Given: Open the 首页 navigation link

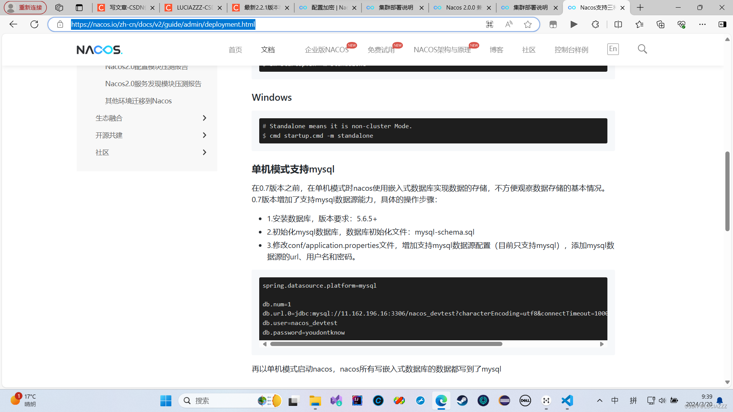Looking at the screenshot, I should [235, 50].
